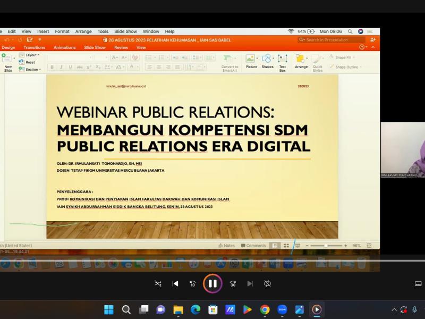
Task: Pause the video playback
Action: point(212,283)
